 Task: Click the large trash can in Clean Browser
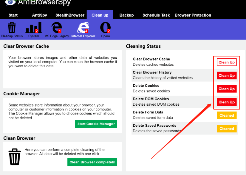15,157
